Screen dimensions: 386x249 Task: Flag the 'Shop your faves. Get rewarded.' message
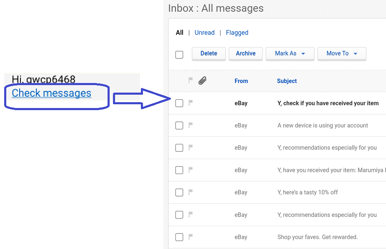coord(190,236)
